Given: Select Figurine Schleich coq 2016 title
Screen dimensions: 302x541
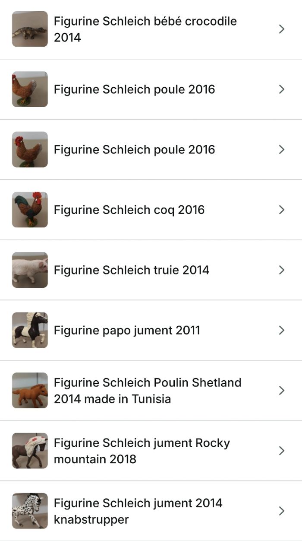Looking at the screenshot, I should (x=129, y=210).
